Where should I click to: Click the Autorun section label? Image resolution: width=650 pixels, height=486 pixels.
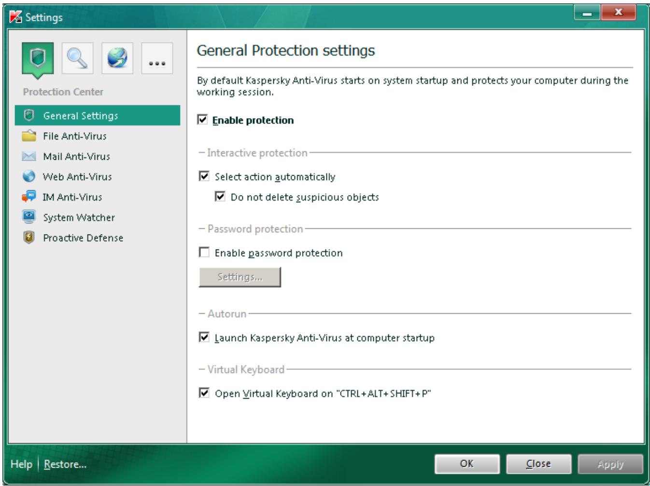227,314
